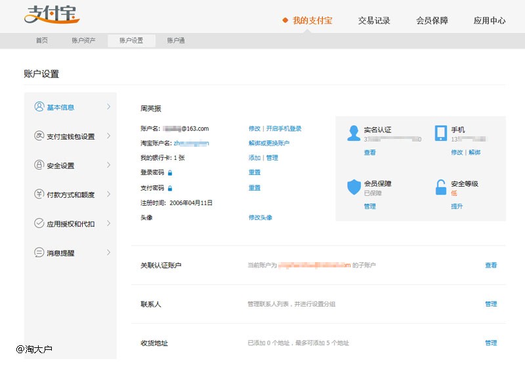Image resolution: width=525 pixels, height=365 pixels.
Task: Click 修改 next to the account name
Action: [254, 128]
